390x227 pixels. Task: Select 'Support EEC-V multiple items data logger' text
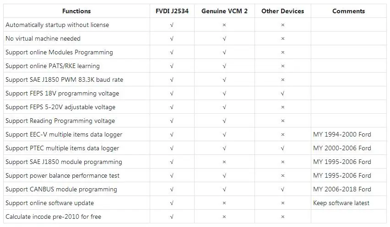pos(64,134)
